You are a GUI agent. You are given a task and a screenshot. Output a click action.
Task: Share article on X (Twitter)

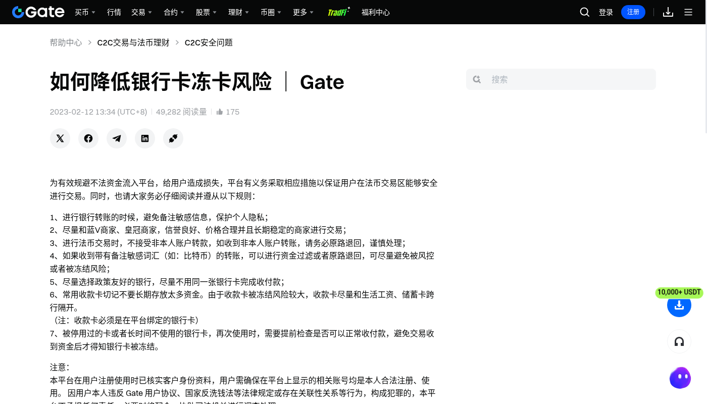(x=60, y=138)
